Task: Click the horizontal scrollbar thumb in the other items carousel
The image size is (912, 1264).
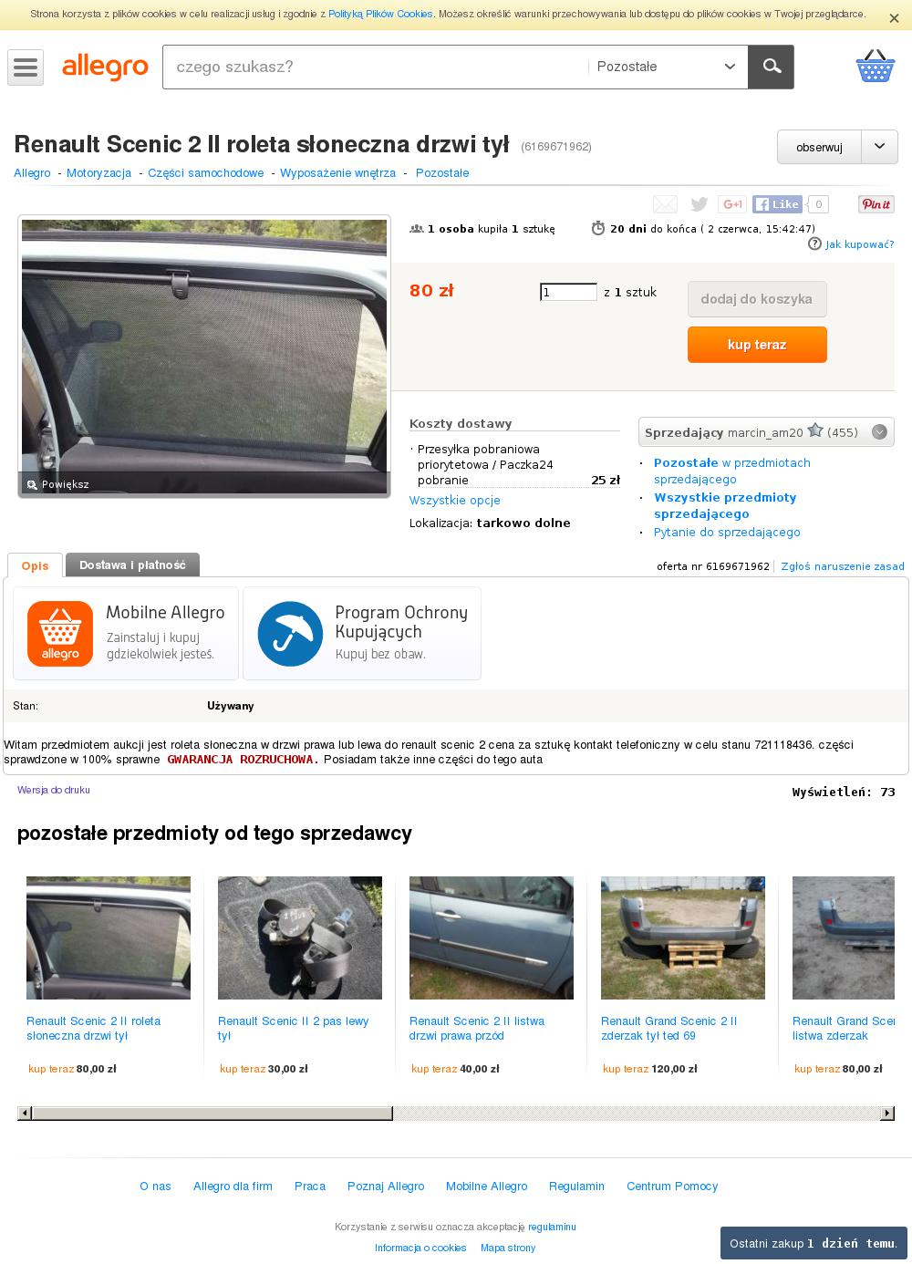Action: click(212, 1113)
